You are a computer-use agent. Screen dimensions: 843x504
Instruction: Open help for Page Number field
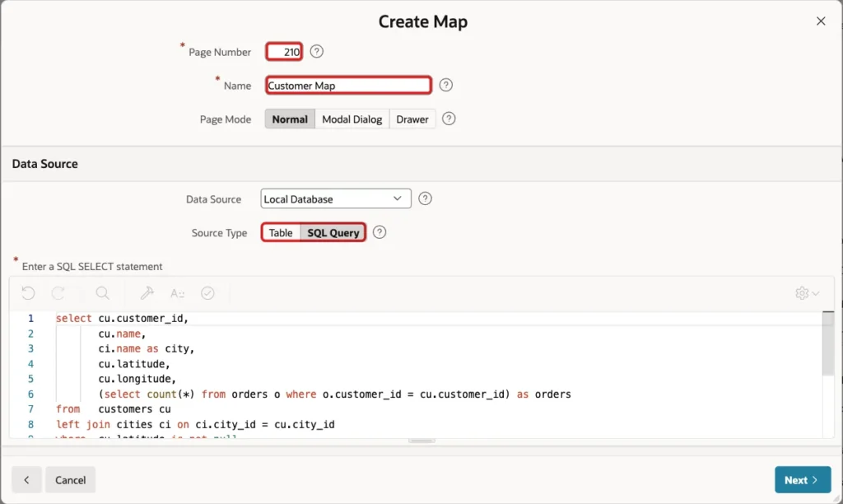click(x=317, y=52)
